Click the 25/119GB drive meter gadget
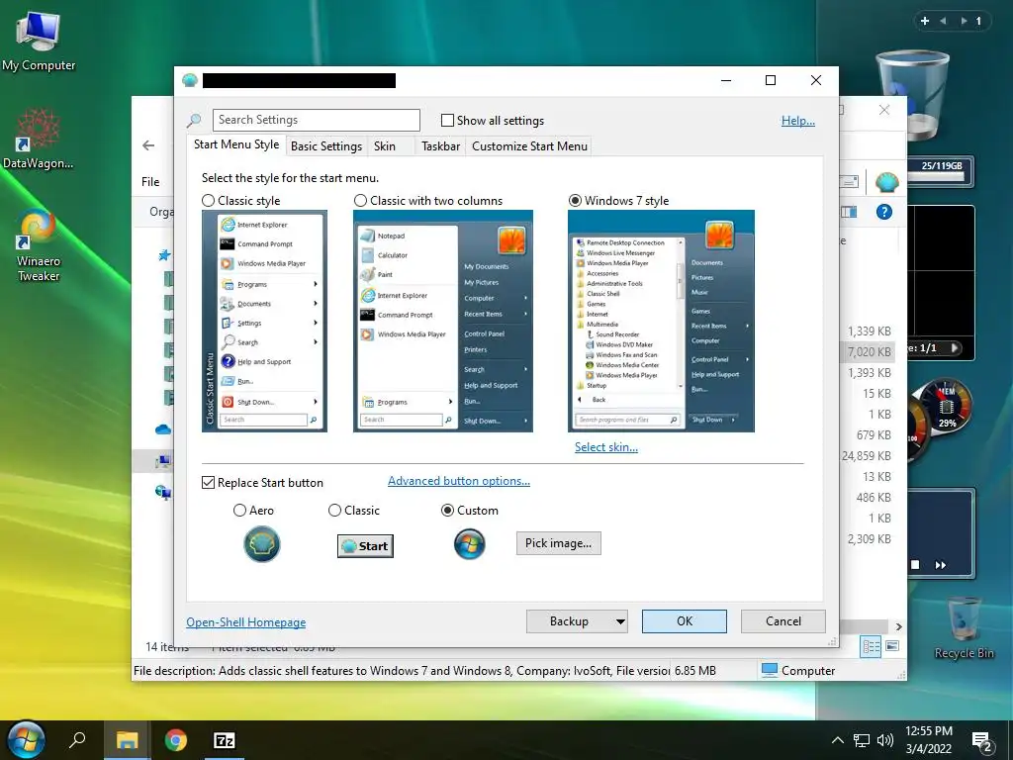Screen dimensions: 1013x760 tap(941, 171)
